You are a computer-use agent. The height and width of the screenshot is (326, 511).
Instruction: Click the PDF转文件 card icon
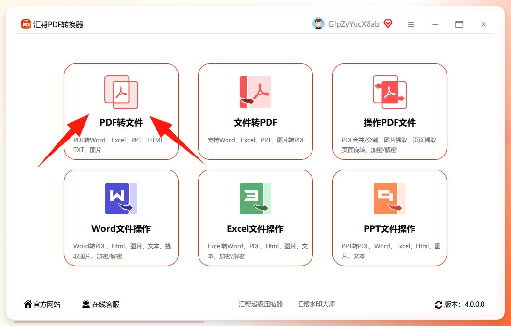coord(121,92)
